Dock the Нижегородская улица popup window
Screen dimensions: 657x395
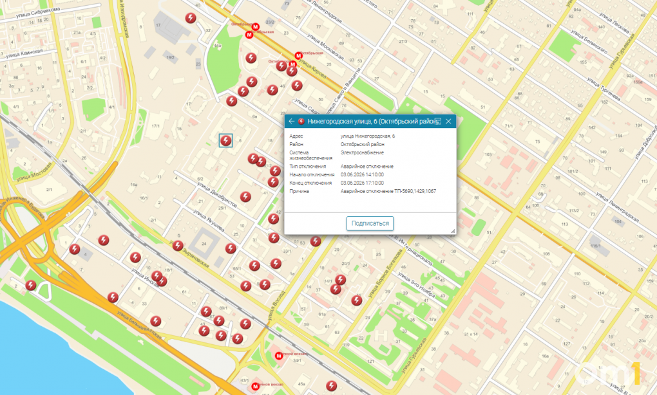coord(438,122)
